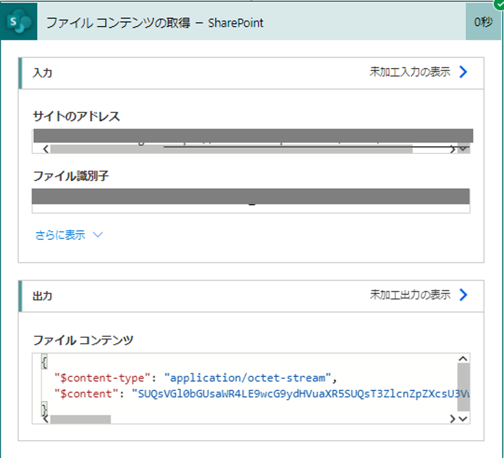Click the ファイル識別子 value field
This screenshot has height=458, width=504.
pyautogui.click(x=251, y=201)
